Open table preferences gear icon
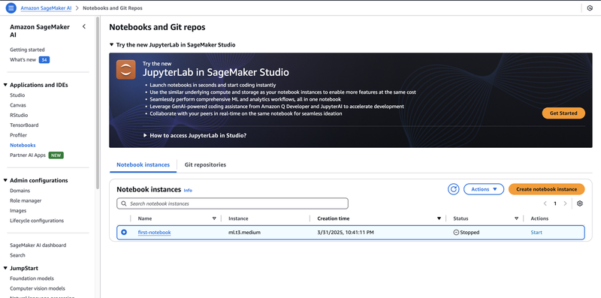 pyautogui.click(x=579, y=203)
